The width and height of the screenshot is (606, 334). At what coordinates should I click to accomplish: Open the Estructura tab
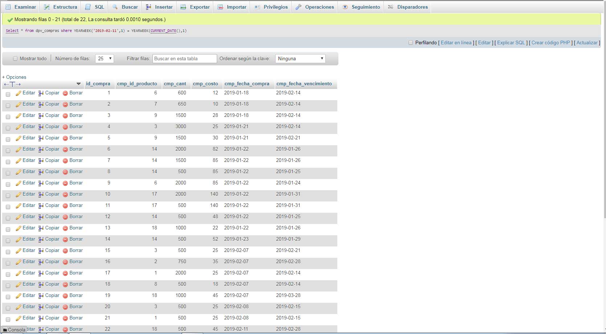(60, 7)
